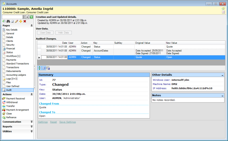228x141 pixels.
Task: Open the account search dropdown arrow
Action: click(27, 17)
